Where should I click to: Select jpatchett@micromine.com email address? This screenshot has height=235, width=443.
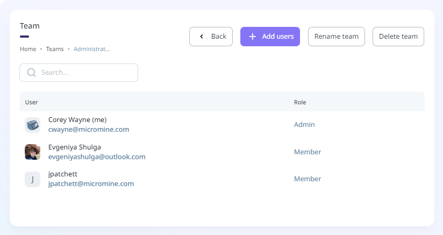91,184
